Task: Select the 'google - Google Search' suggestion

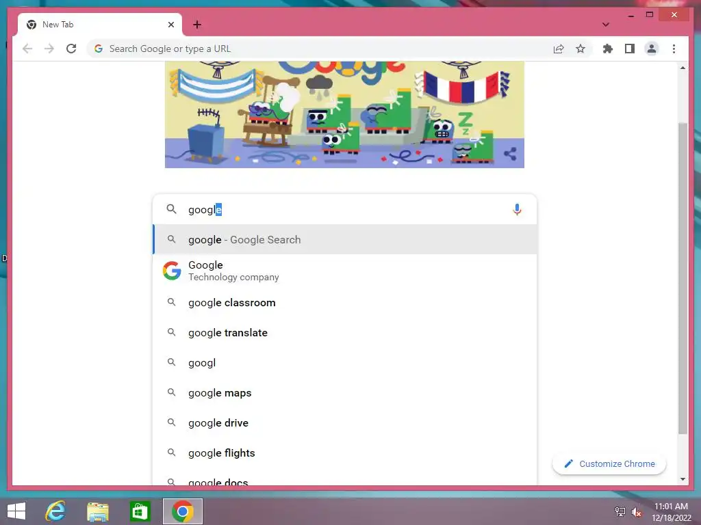Action: (x=345, y=240)
